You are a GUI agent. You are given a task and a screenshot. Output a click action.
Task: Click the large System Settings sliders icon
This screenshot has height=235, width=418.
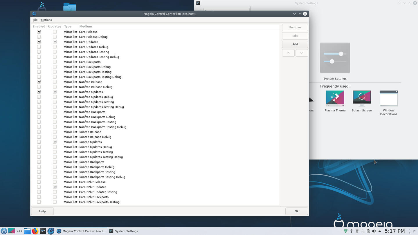(335, 58)
